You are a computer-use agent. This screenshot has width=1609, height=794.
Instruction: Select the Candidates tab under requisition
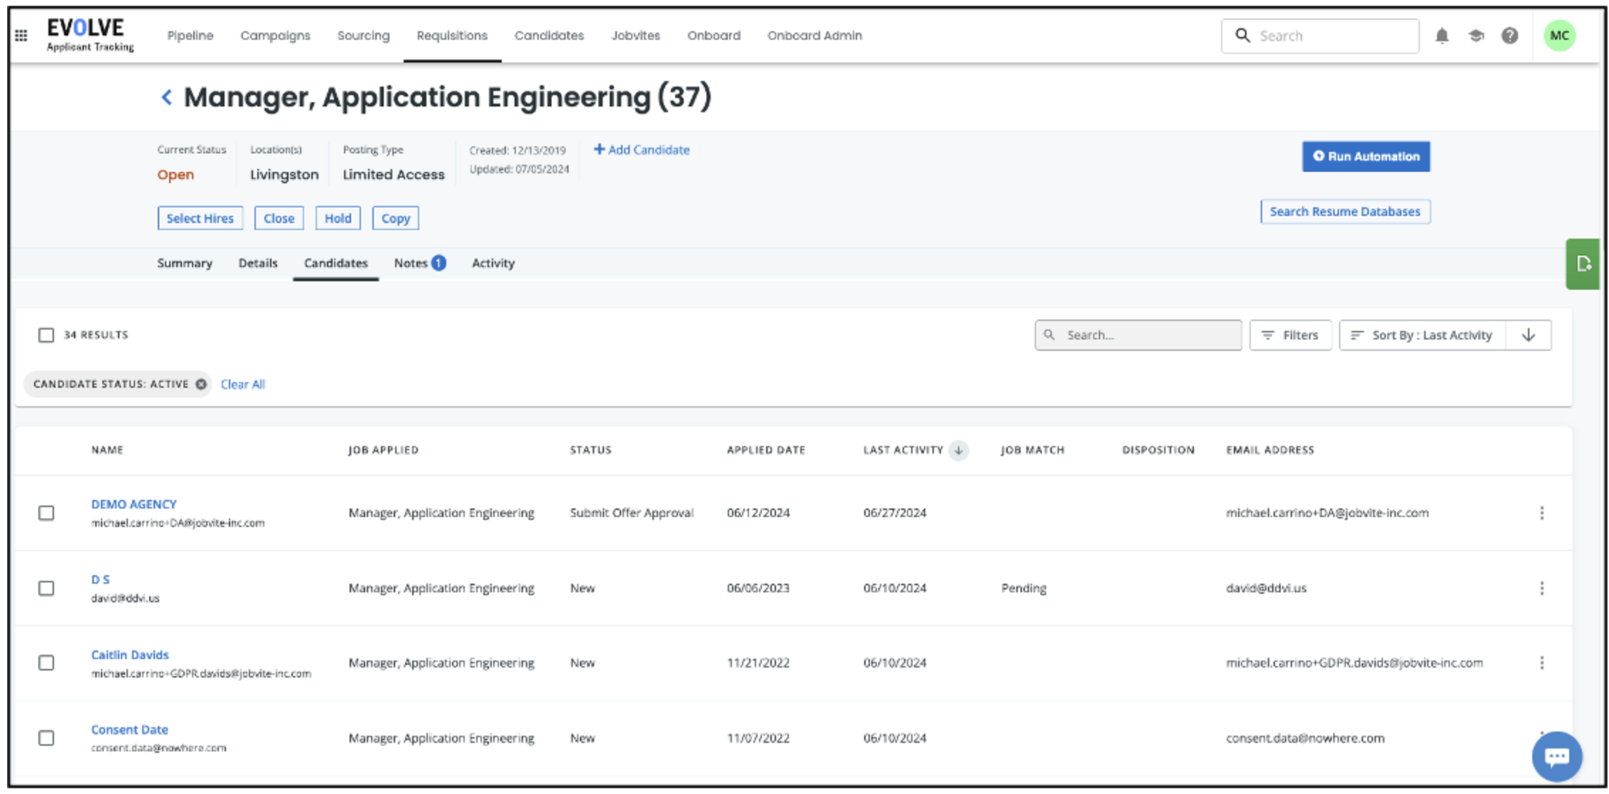coord(336,263)
